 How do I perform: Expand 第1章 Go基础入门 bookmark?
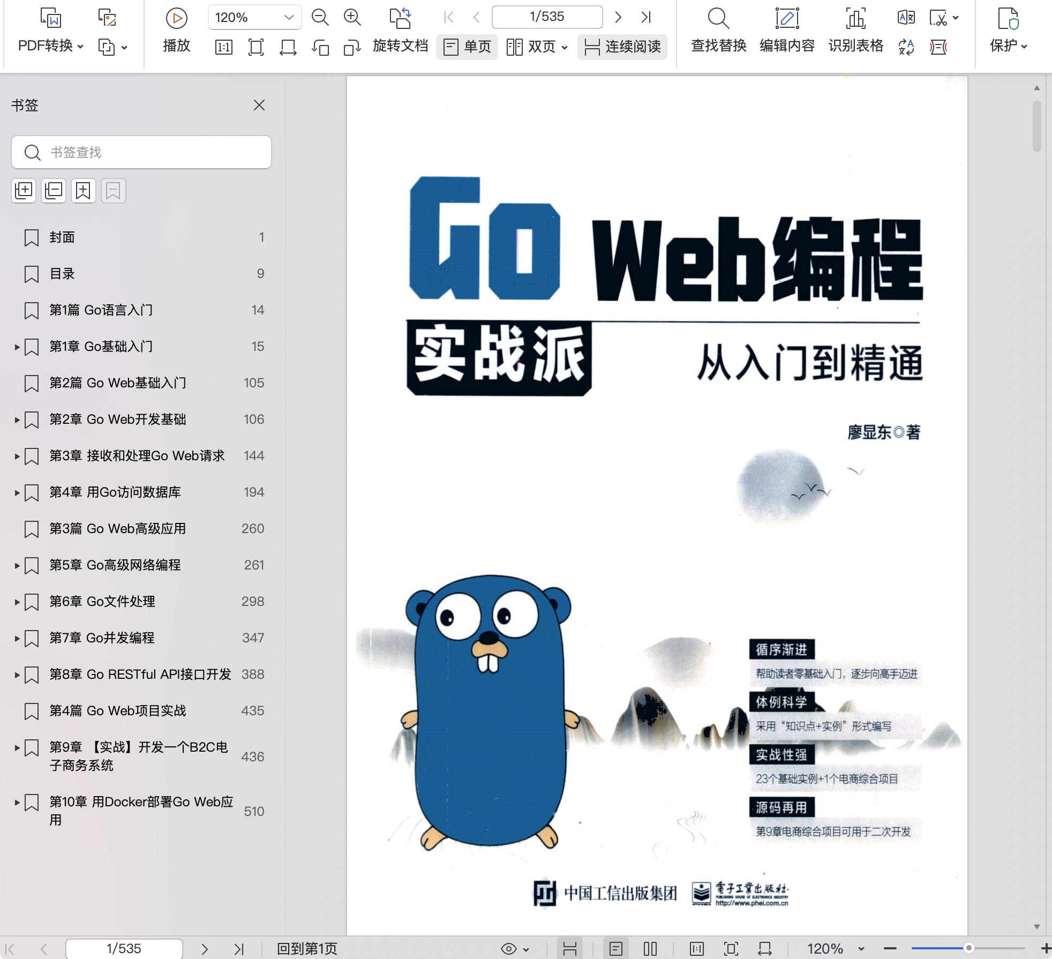[17, 347]
